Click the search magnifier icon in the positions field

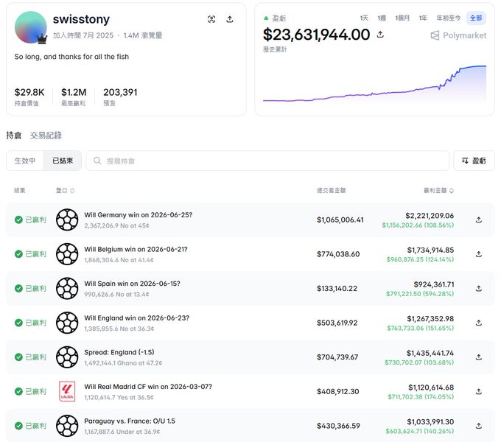[x=97, y=161]
